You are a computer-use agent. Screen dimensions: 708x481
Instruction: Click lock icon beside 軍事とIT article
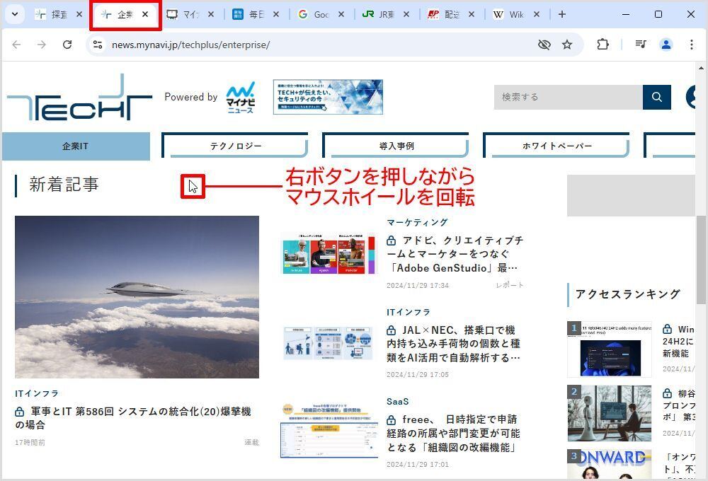[x=19, y=412]
